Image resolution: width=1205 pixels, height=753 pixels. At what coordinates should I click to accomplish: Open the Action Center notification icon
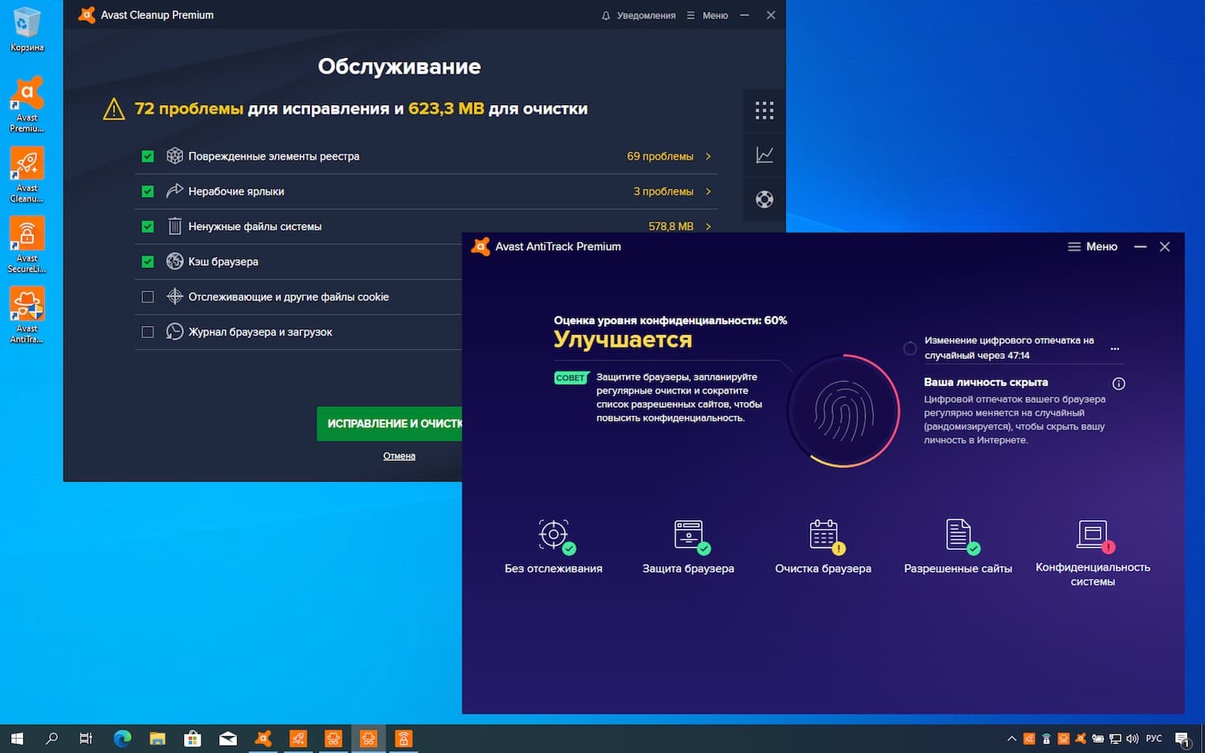click(x=1183, y=739)
